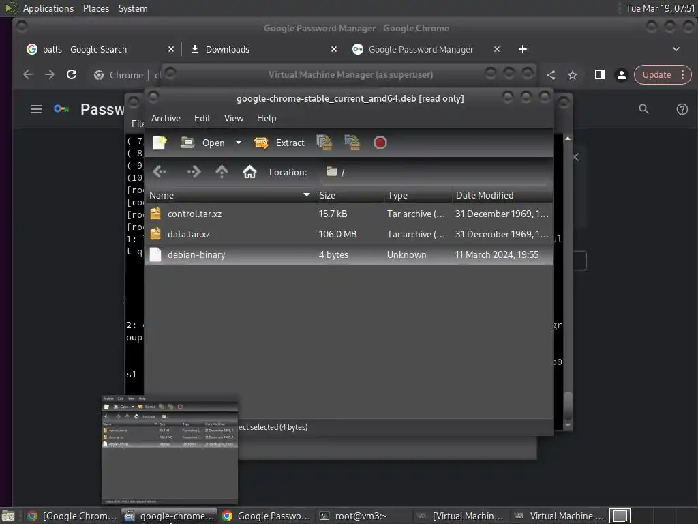Viewport: 698px width, 524px height.
Task: Open the View menu in archive manager
Action: (x=234, y=118)
